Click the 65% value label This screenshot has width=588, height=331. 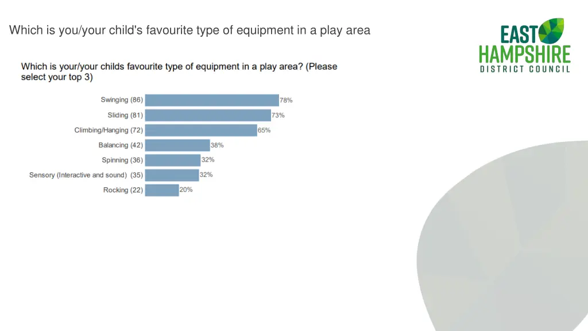[264, 130]
